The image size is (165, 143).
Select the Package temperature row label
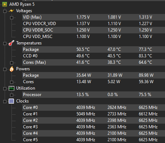coord(31,49)
